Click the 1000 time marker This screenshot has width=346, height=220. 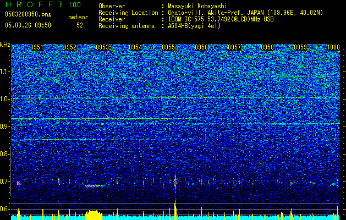(333, 47)
